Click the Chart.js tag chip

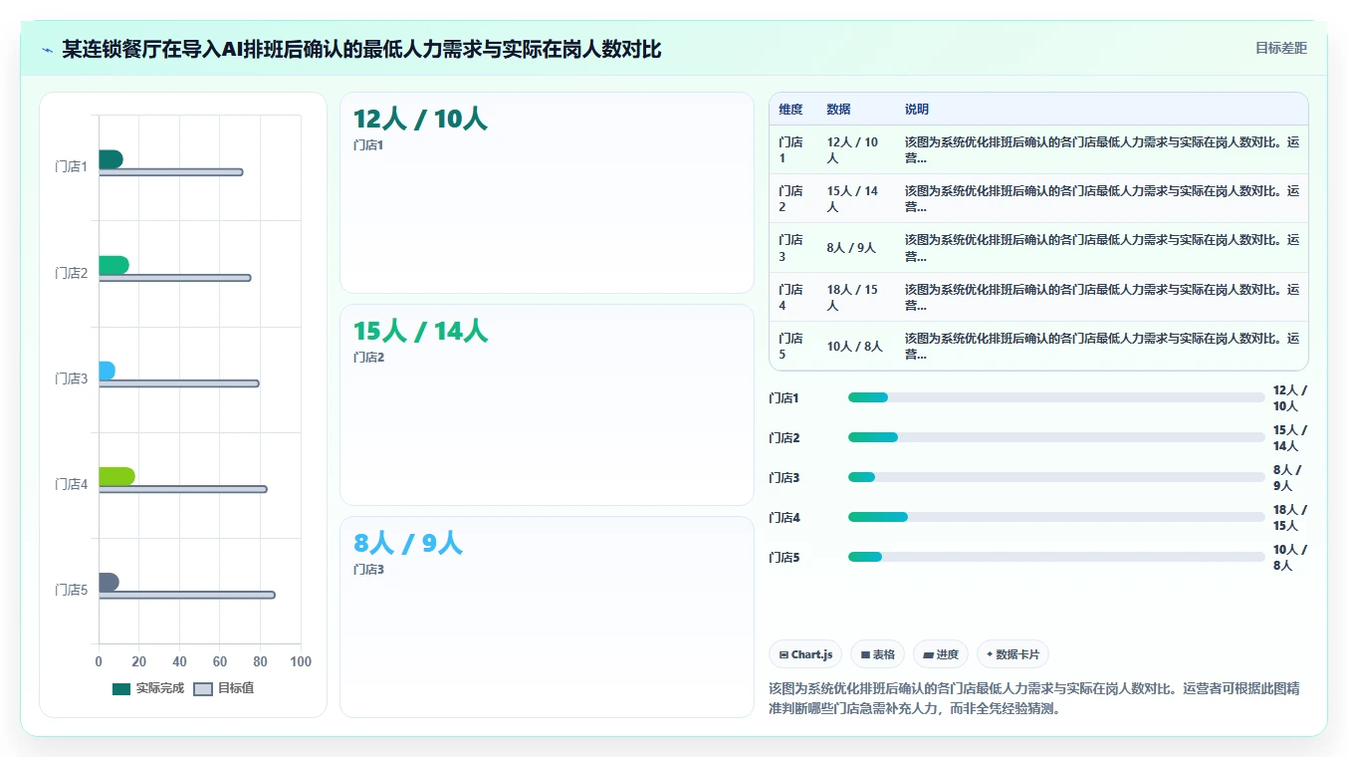tap(805, 654)
